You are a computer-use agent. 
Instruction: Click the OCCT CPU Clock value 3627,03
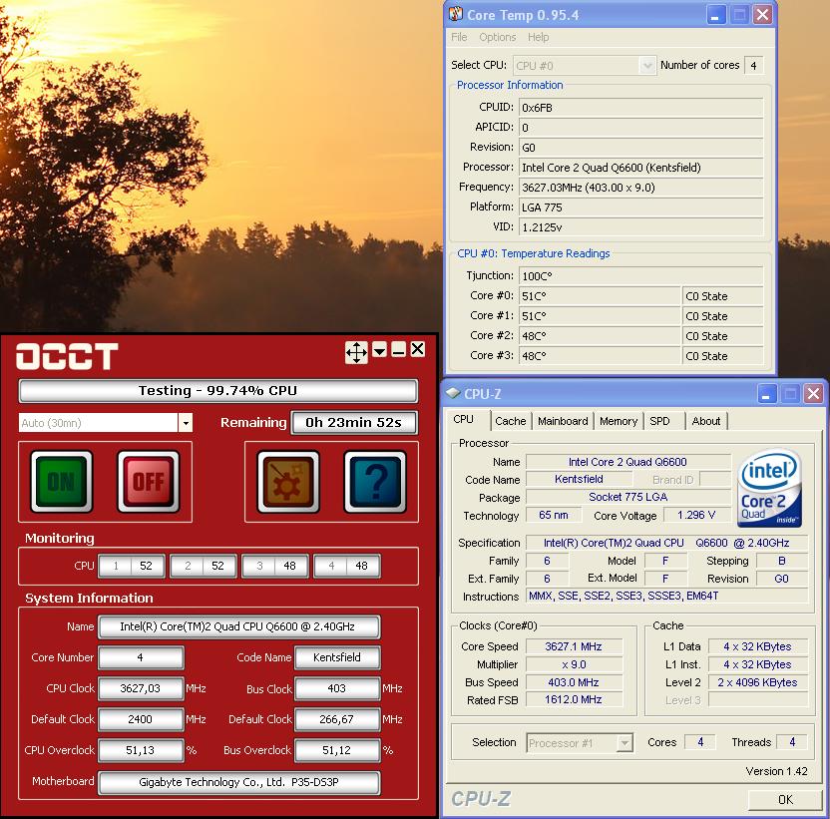141,688
